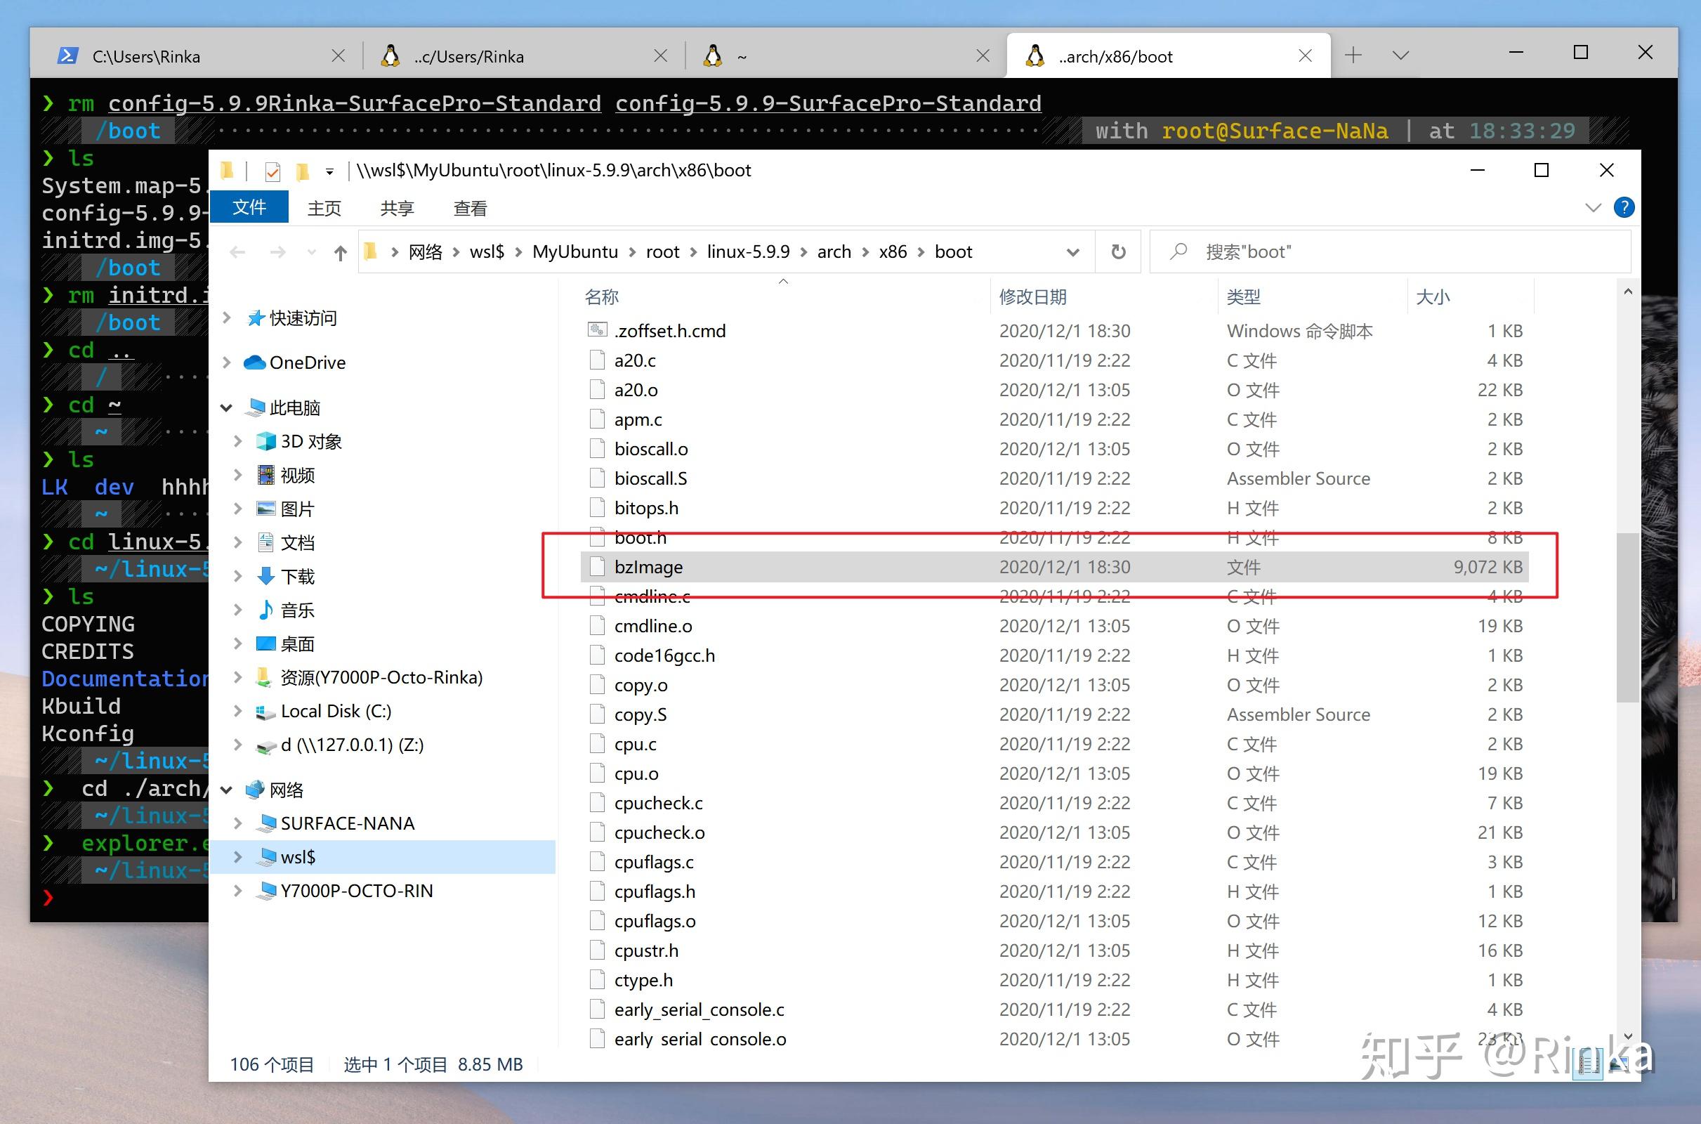Open new terminal tab with plus icon
Image resolution: width=1701 pixels, height=1124 pixels.
pos(1353,55)
